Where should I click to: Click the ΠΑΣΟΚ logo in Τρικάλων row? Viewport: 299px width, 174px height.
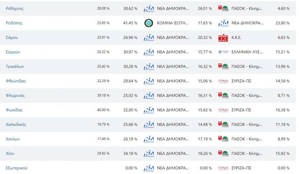tap(223, 67)
